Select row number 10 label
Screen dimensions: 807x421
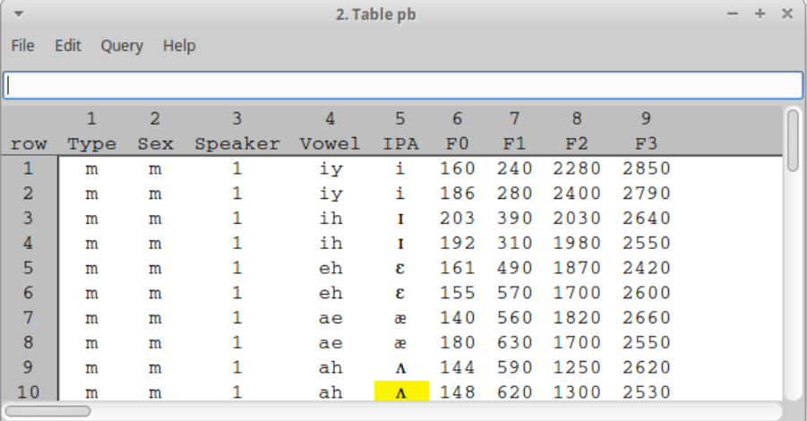(x=29, y=392)
